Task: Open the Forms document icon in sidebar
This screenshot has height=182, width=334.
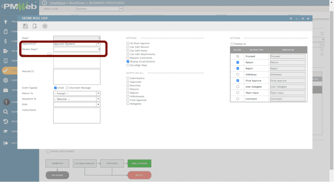Action: pos(6,31)
